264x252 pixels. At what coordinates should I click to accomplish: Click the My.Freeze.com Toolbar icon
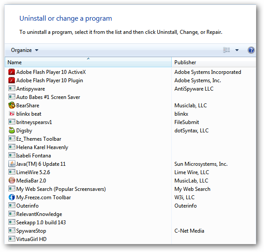pyautogui.click(x=11, y=197)
